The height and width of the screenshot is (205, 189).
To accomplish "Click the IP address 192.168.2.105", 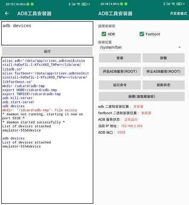I will coord(132,126).
